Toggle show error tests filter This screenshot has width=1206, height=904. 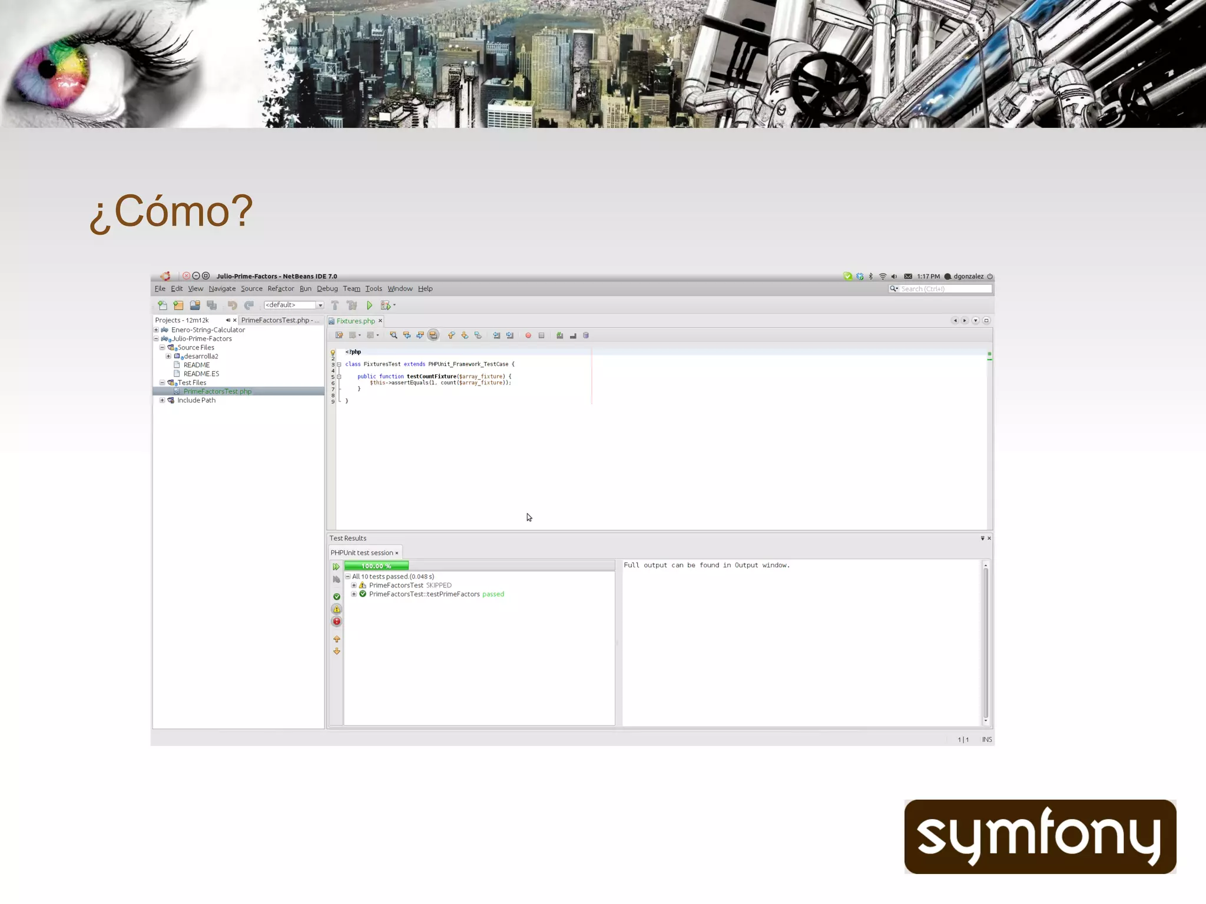pos(337,621)
